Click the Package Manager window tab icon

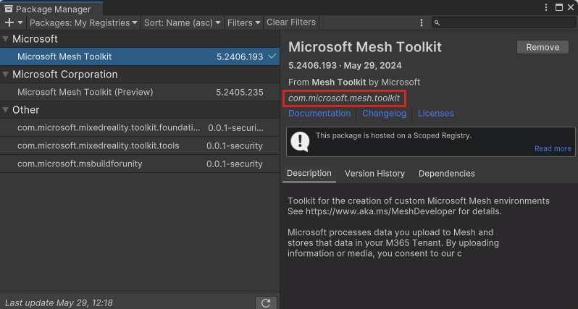(x=9, y=9)
